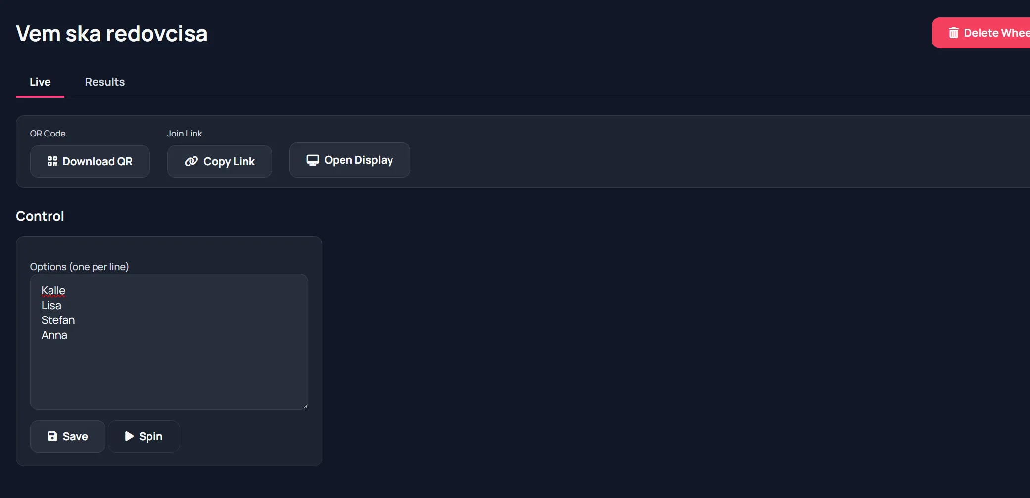Switch to the Results tab
1030x498 pixels.
pos(104,82)
